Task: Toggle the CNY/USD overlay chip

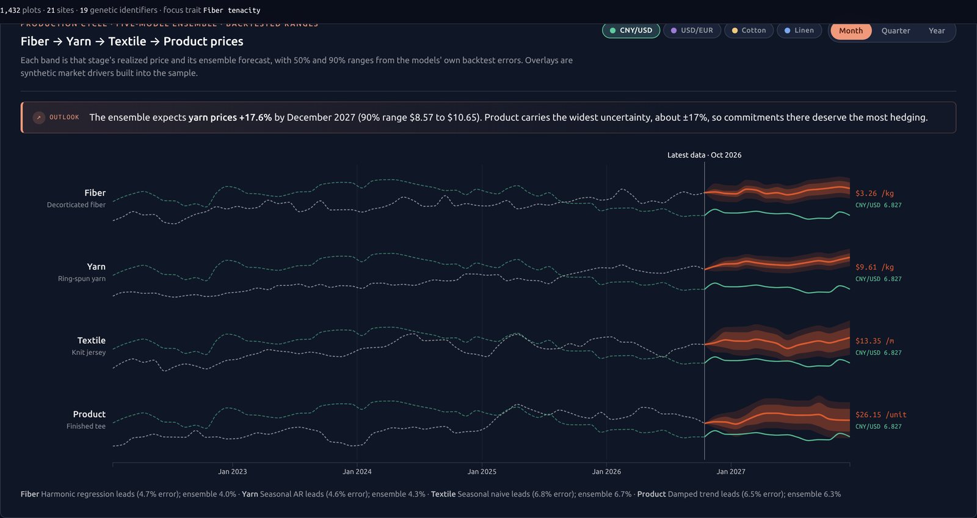Action: click(631, 31)
